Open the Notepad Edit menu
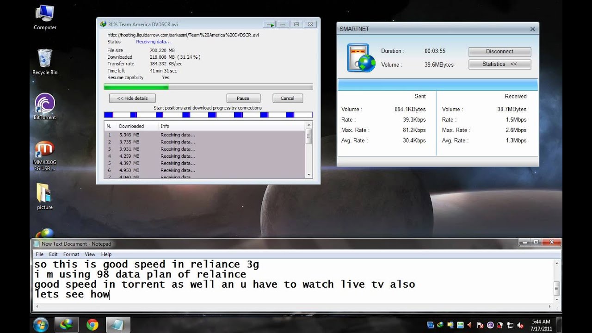This screenshot has width=592, height=333. click(x=53, y=254)
